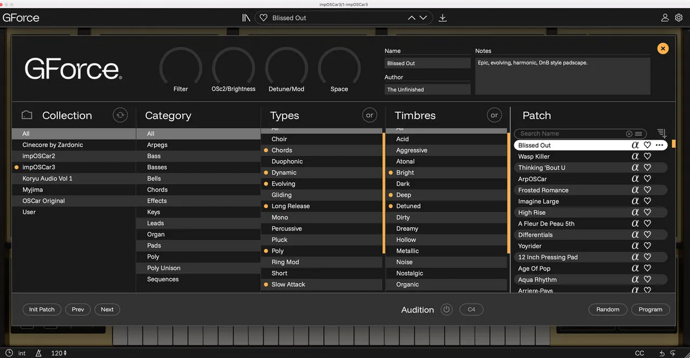Open the settings gear icon

[x=678, y=18]
